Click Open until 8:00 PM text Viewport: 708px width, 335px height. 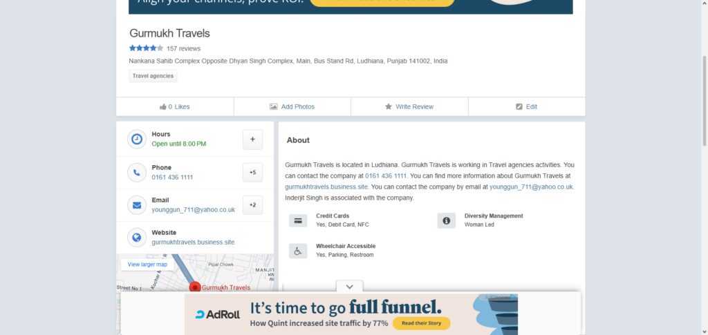click(x=179, y=144)
